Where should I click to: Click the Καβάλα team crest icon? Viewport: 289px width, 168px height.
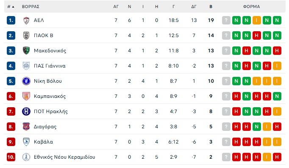pos(26,142)
